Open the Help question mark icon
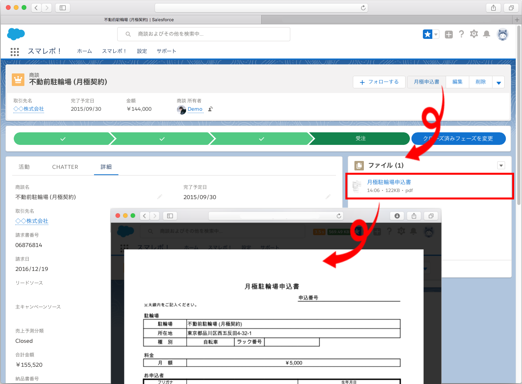The width and height of the screenshot is (522, 384). point(461,34)
